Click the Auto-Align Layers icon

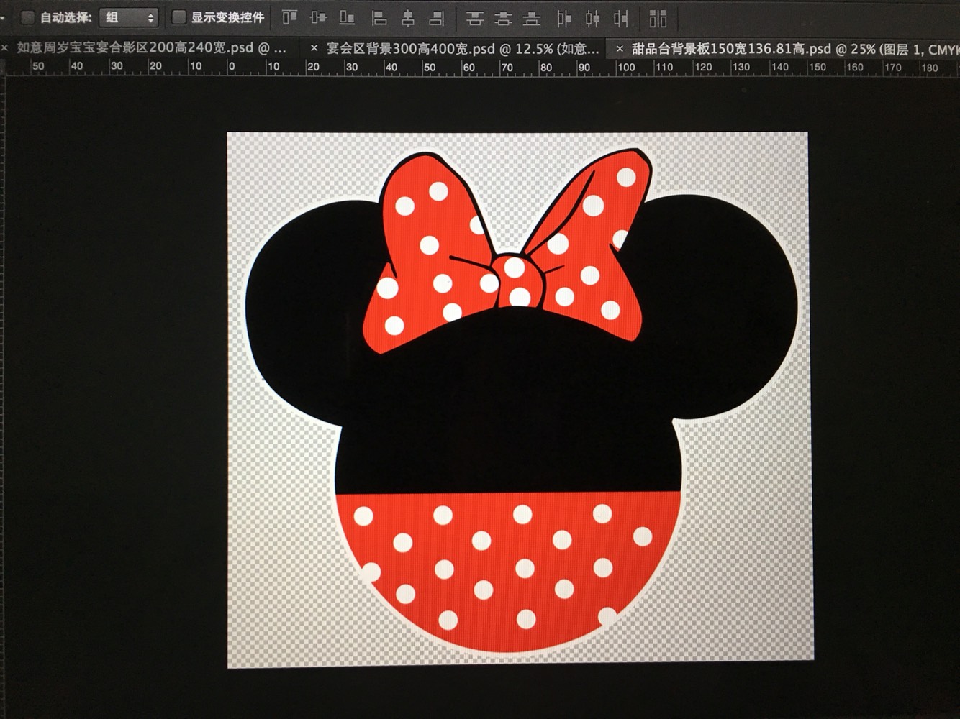(658, 18)
